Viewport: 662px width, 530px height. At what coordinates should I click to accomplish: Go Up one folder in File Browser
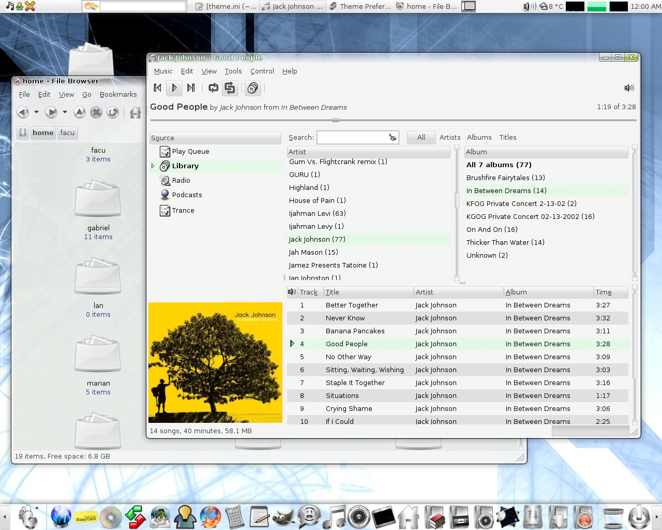pyautogui.click(x=80, y=112)
